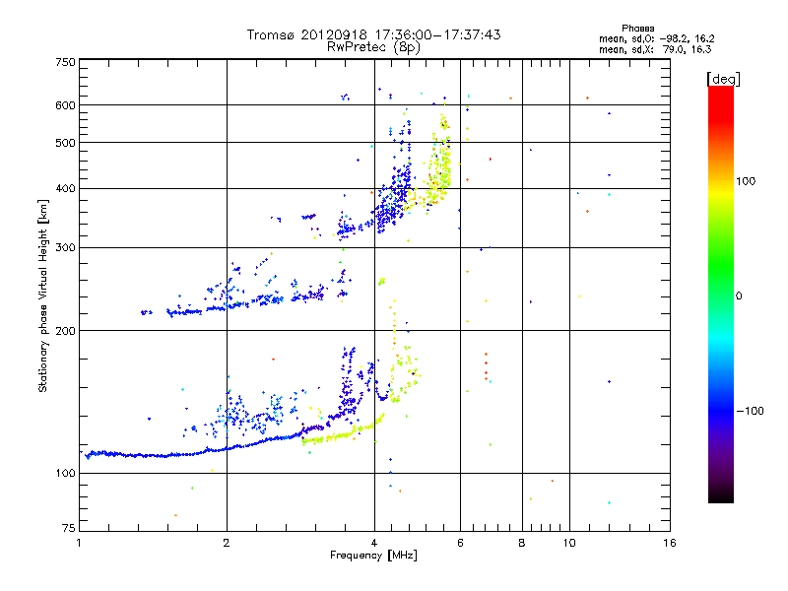Click the 'Phases' header label
The width and height of the screenshot is (788, 591).
click(637, 29)
